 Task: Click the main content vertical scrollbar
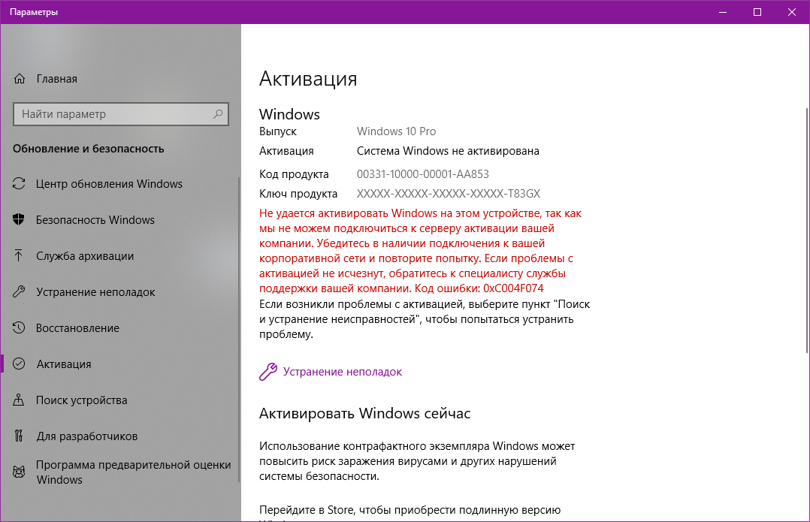point(806,231)
